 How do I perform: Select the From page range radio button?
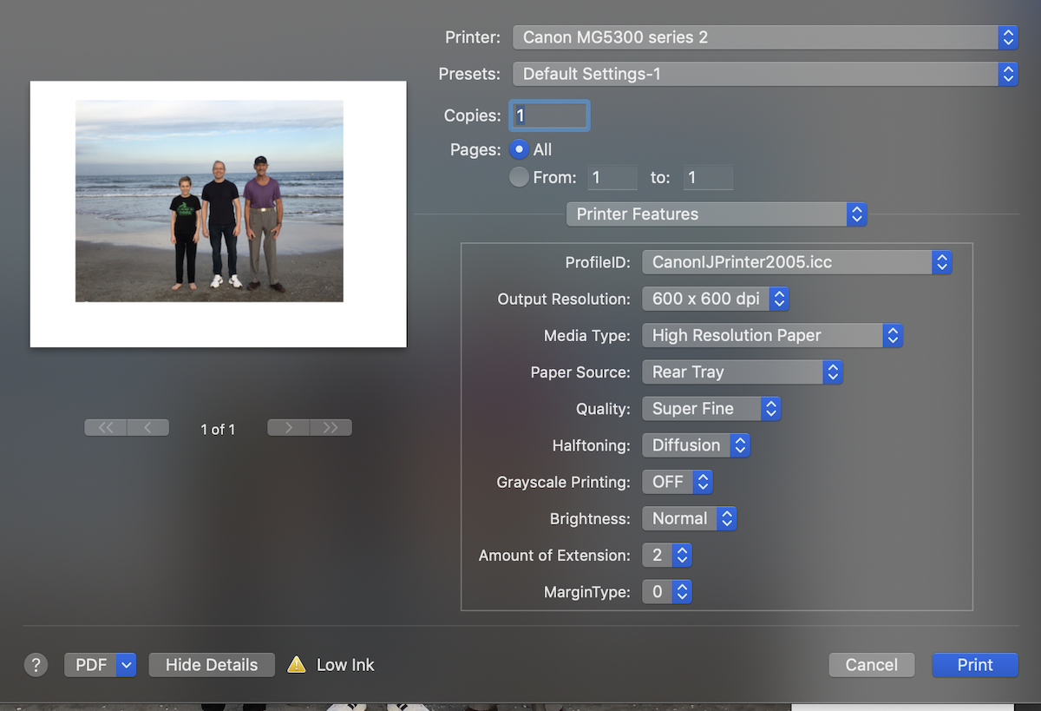tap(520, 177)
